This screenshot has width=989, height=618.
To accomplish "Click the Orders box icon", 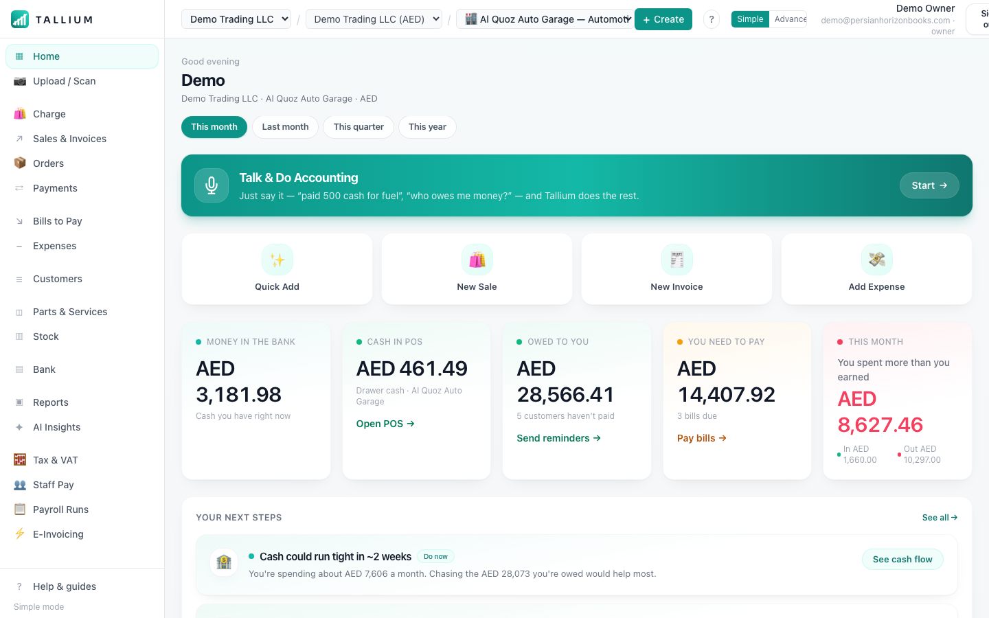I will 20,163.
